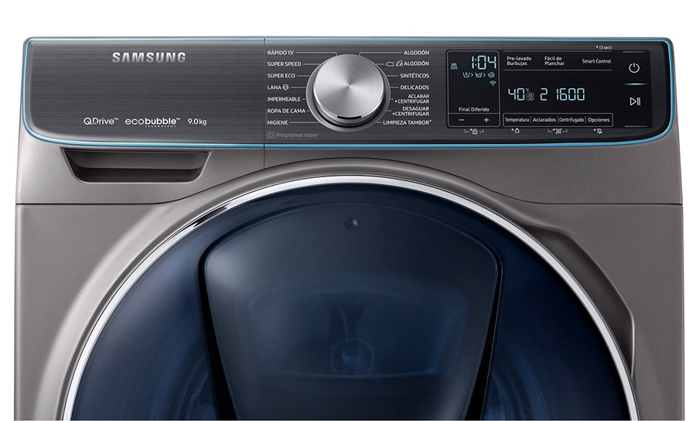The image size is (696, 421).
Task: Click the SAMSUNG logo
Action: (148, 57)
